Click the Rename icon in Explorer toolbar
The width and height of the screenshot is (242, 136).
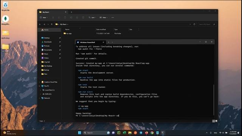click(x=71, y=18)
